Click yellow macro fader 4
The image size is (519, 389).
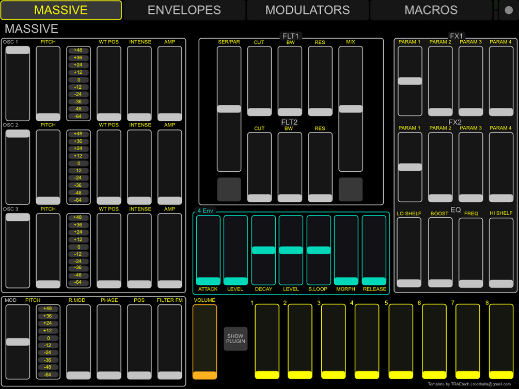tap(367, 342)
